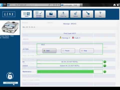
Task: Click the Jet State label
Action: tap(25, 49)
